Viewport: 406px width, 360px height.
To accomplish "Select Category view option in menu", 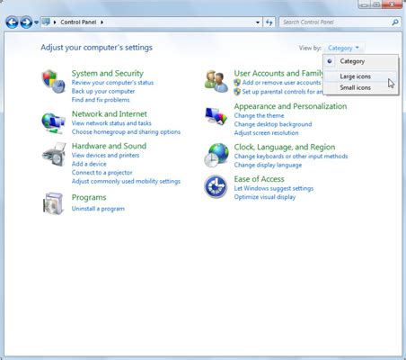I will pos(360,61).
